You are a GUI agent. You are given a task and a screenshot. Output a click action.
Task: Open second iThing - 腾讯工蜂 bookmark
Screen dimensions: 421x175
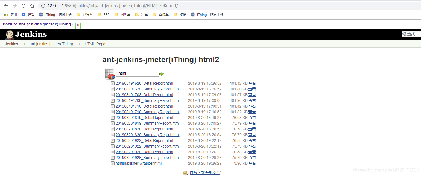click(x=207, y=14)
